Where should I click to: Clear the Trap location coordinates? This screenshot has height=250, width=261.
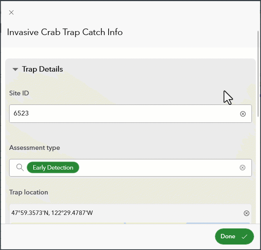(246, 213)
